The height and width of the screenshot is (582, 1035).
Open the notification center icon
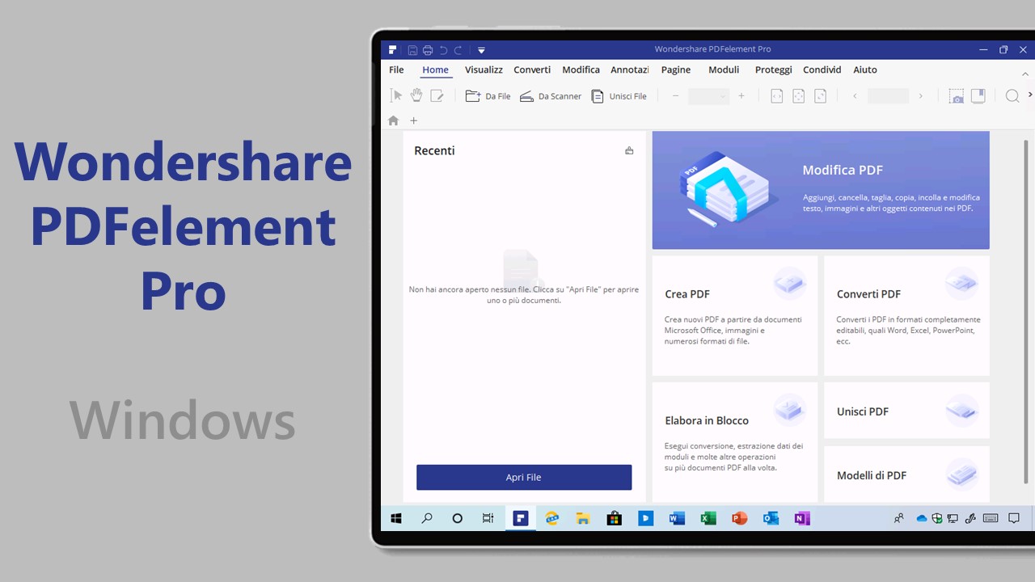pos(1013,519)
